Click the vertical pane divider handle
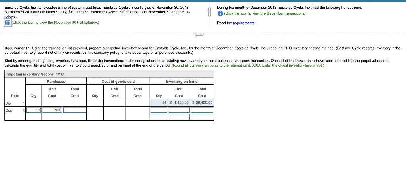The image size is (406, 181). [209, 12]
